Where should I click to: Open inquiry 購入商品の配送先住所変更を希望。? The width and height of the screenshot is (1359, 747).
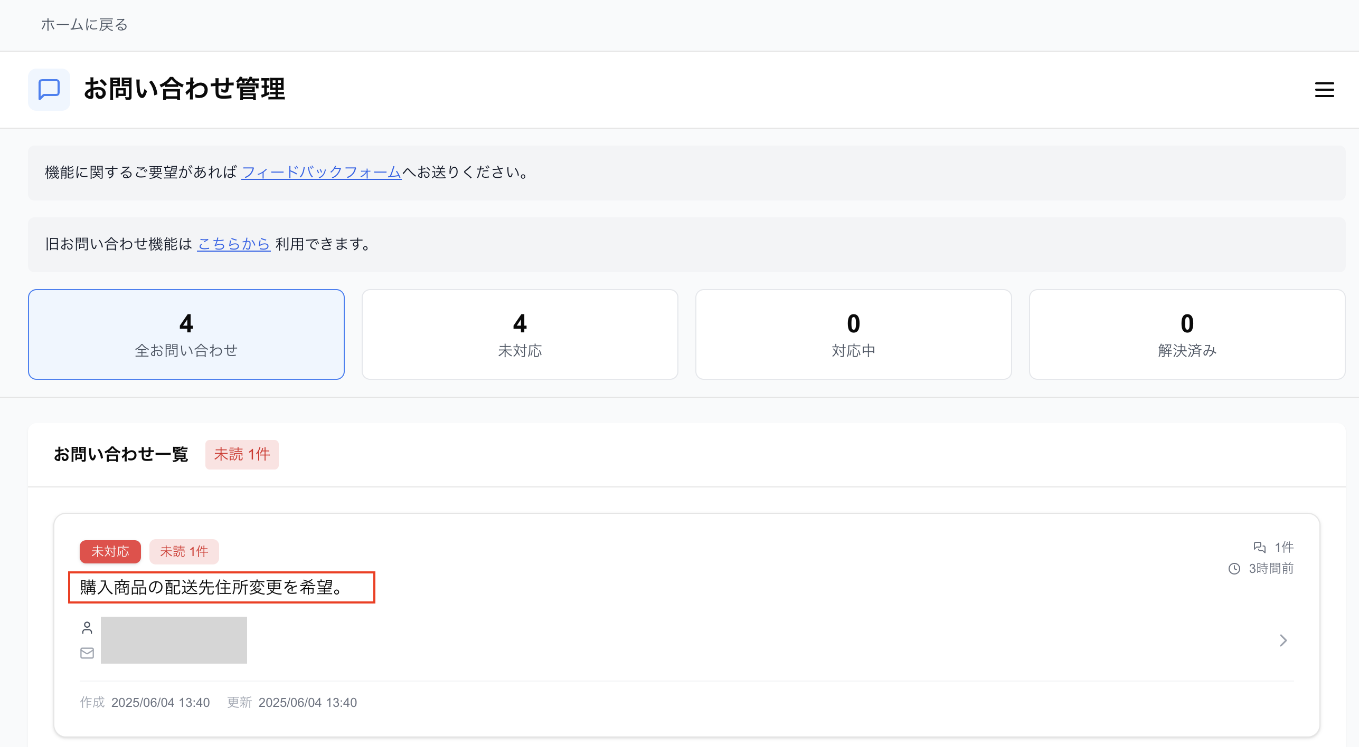[211, 587]
